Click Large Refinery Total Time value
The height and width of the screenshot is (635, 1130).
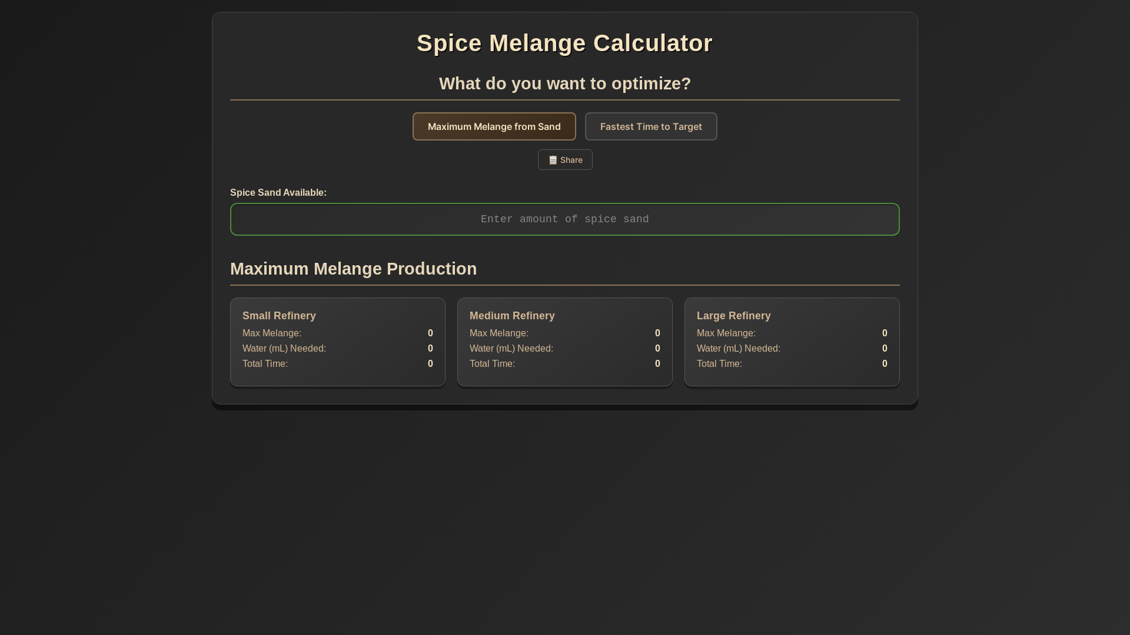coord(885,364)
